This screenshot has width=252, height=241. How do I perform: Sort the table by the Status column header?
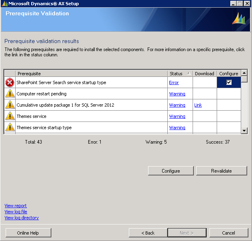click(180, 74)
